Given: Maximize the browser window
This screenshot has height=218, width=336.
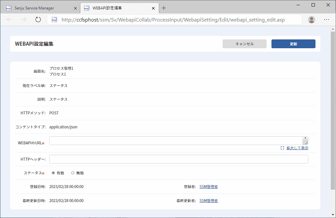Looking at the screenshot, I should click(x=313, y=5).
